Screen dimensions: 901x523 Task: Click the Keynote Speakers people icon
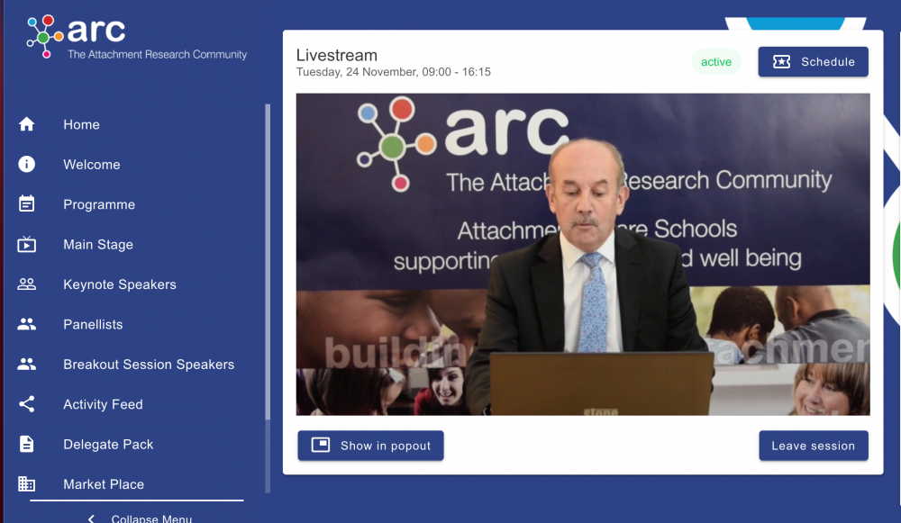pyautogui.click(x=27, y=284)
